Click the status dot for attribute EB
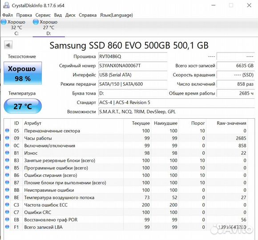This screenshot has width=258, height=240. (x=7, y=219)
